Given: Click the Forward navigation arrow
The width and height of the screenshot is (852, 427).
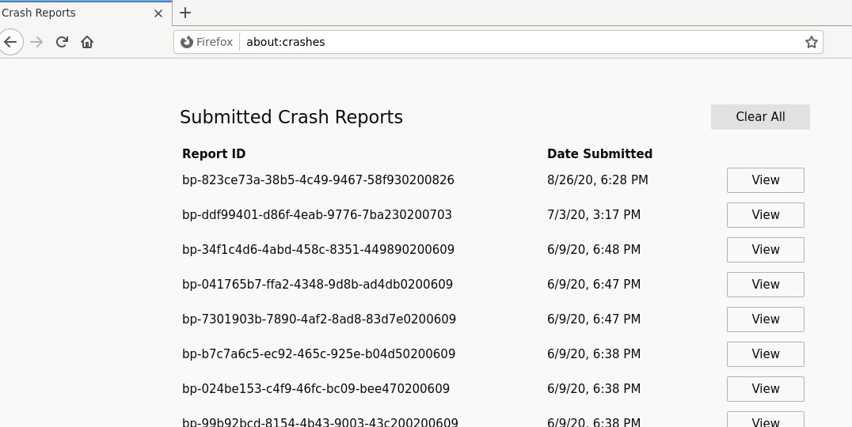Looking at the screenshot, I should tap(36, 42).
